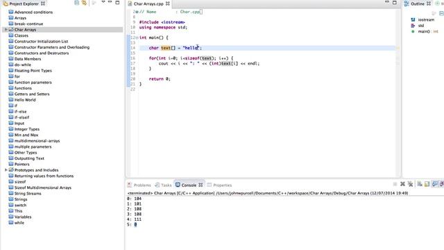This screenshot has width=444, height=250.
Task: Expand the Char Arrays project
Action: [x=6, y=29]
